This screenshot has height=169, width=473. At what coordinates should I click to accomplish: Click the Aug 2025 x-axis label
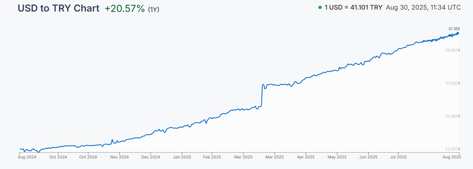451,157
